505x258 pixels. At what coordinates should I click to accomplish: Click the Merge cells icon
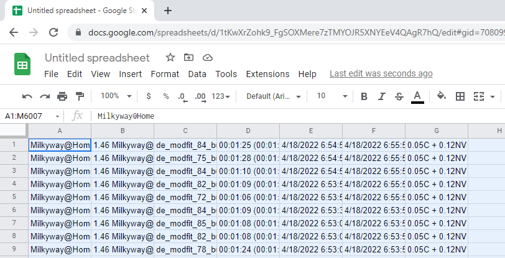point(479,96)
